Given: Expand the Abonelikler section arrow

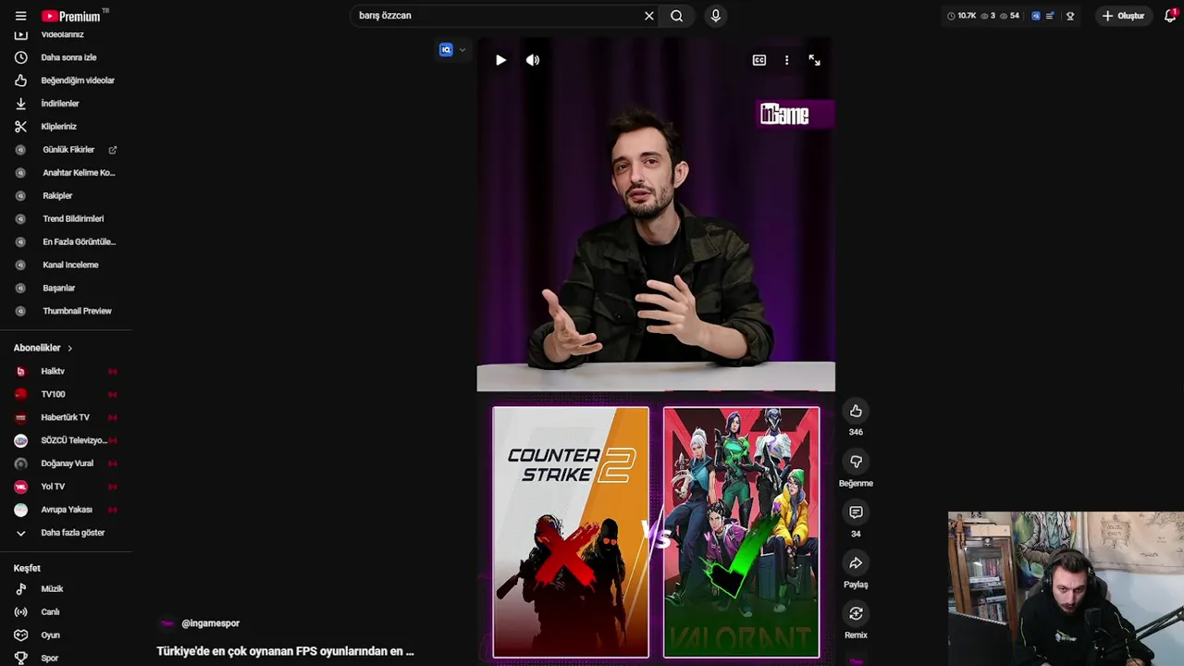Looking at the screenshot, I should (x=69, y=348).
